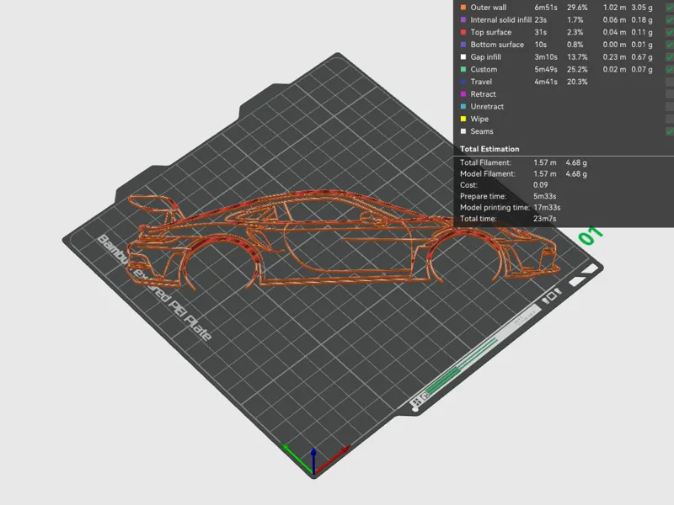
Task: Select the Gap infill legend label
Action: pyautogui.click(x=486, y=57)
